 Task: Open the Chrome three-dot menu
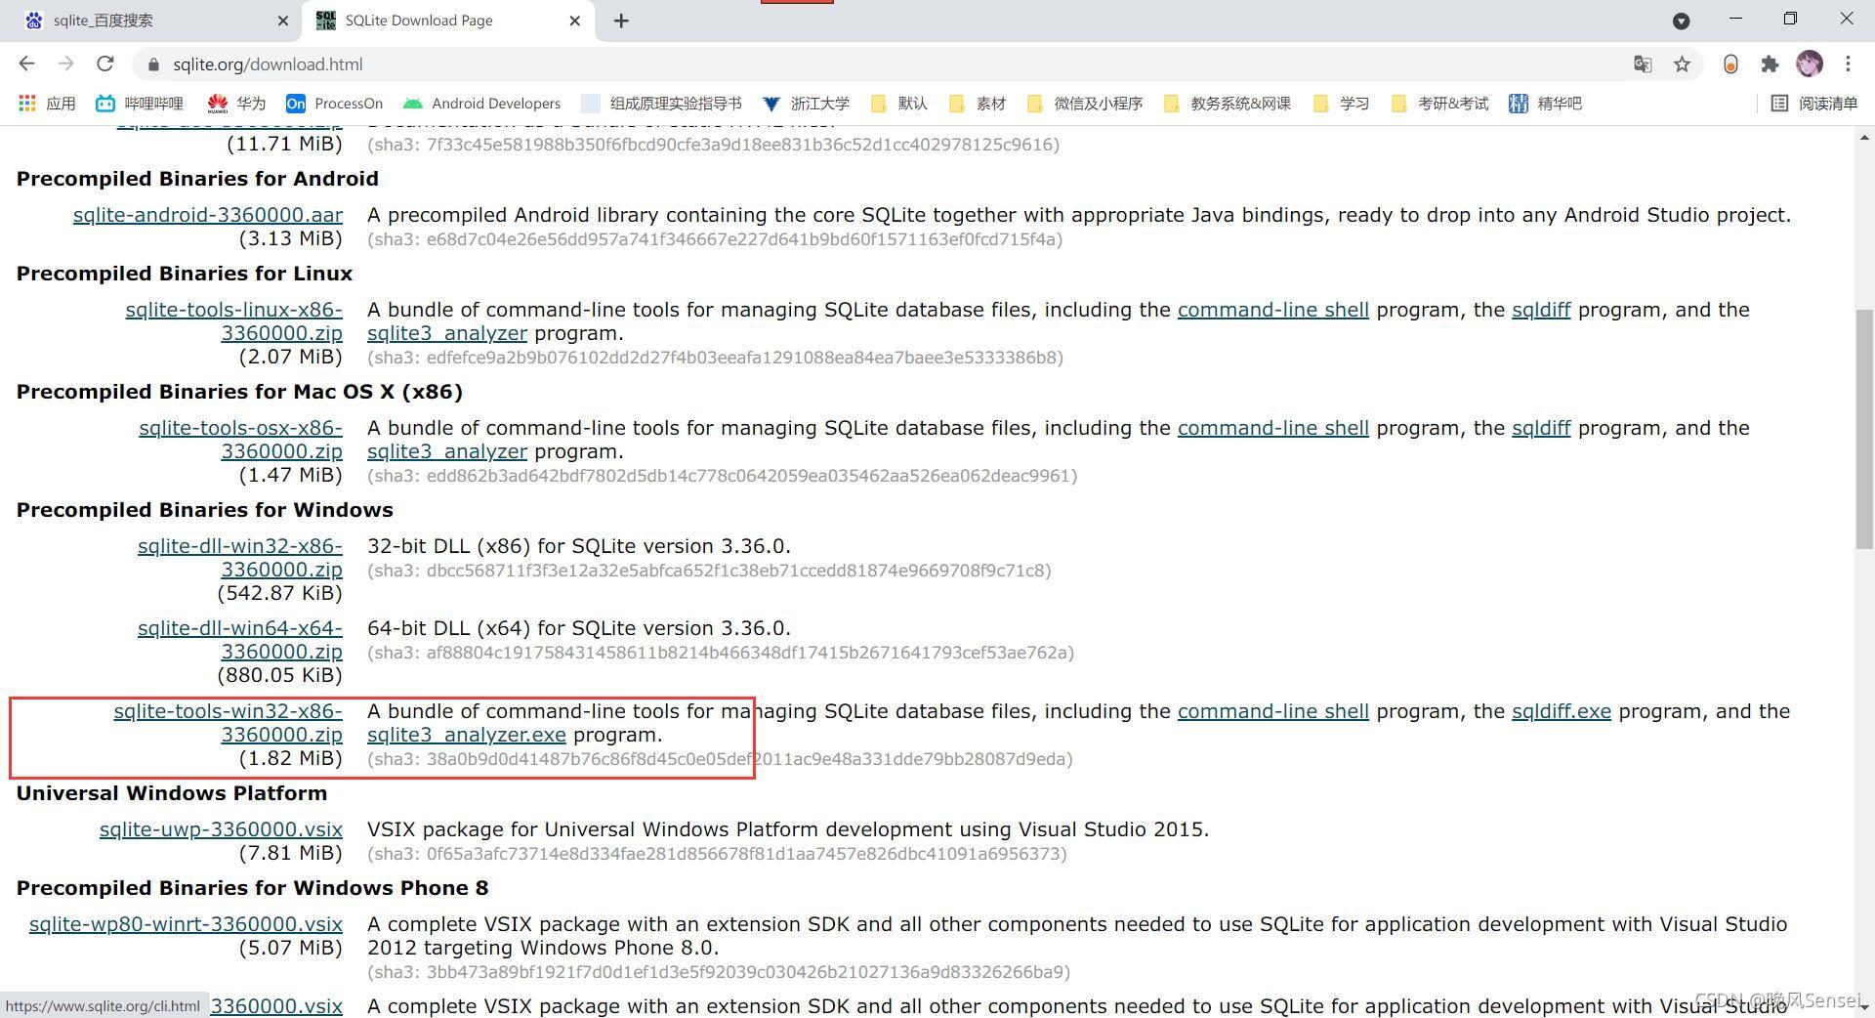(1848, 64)
